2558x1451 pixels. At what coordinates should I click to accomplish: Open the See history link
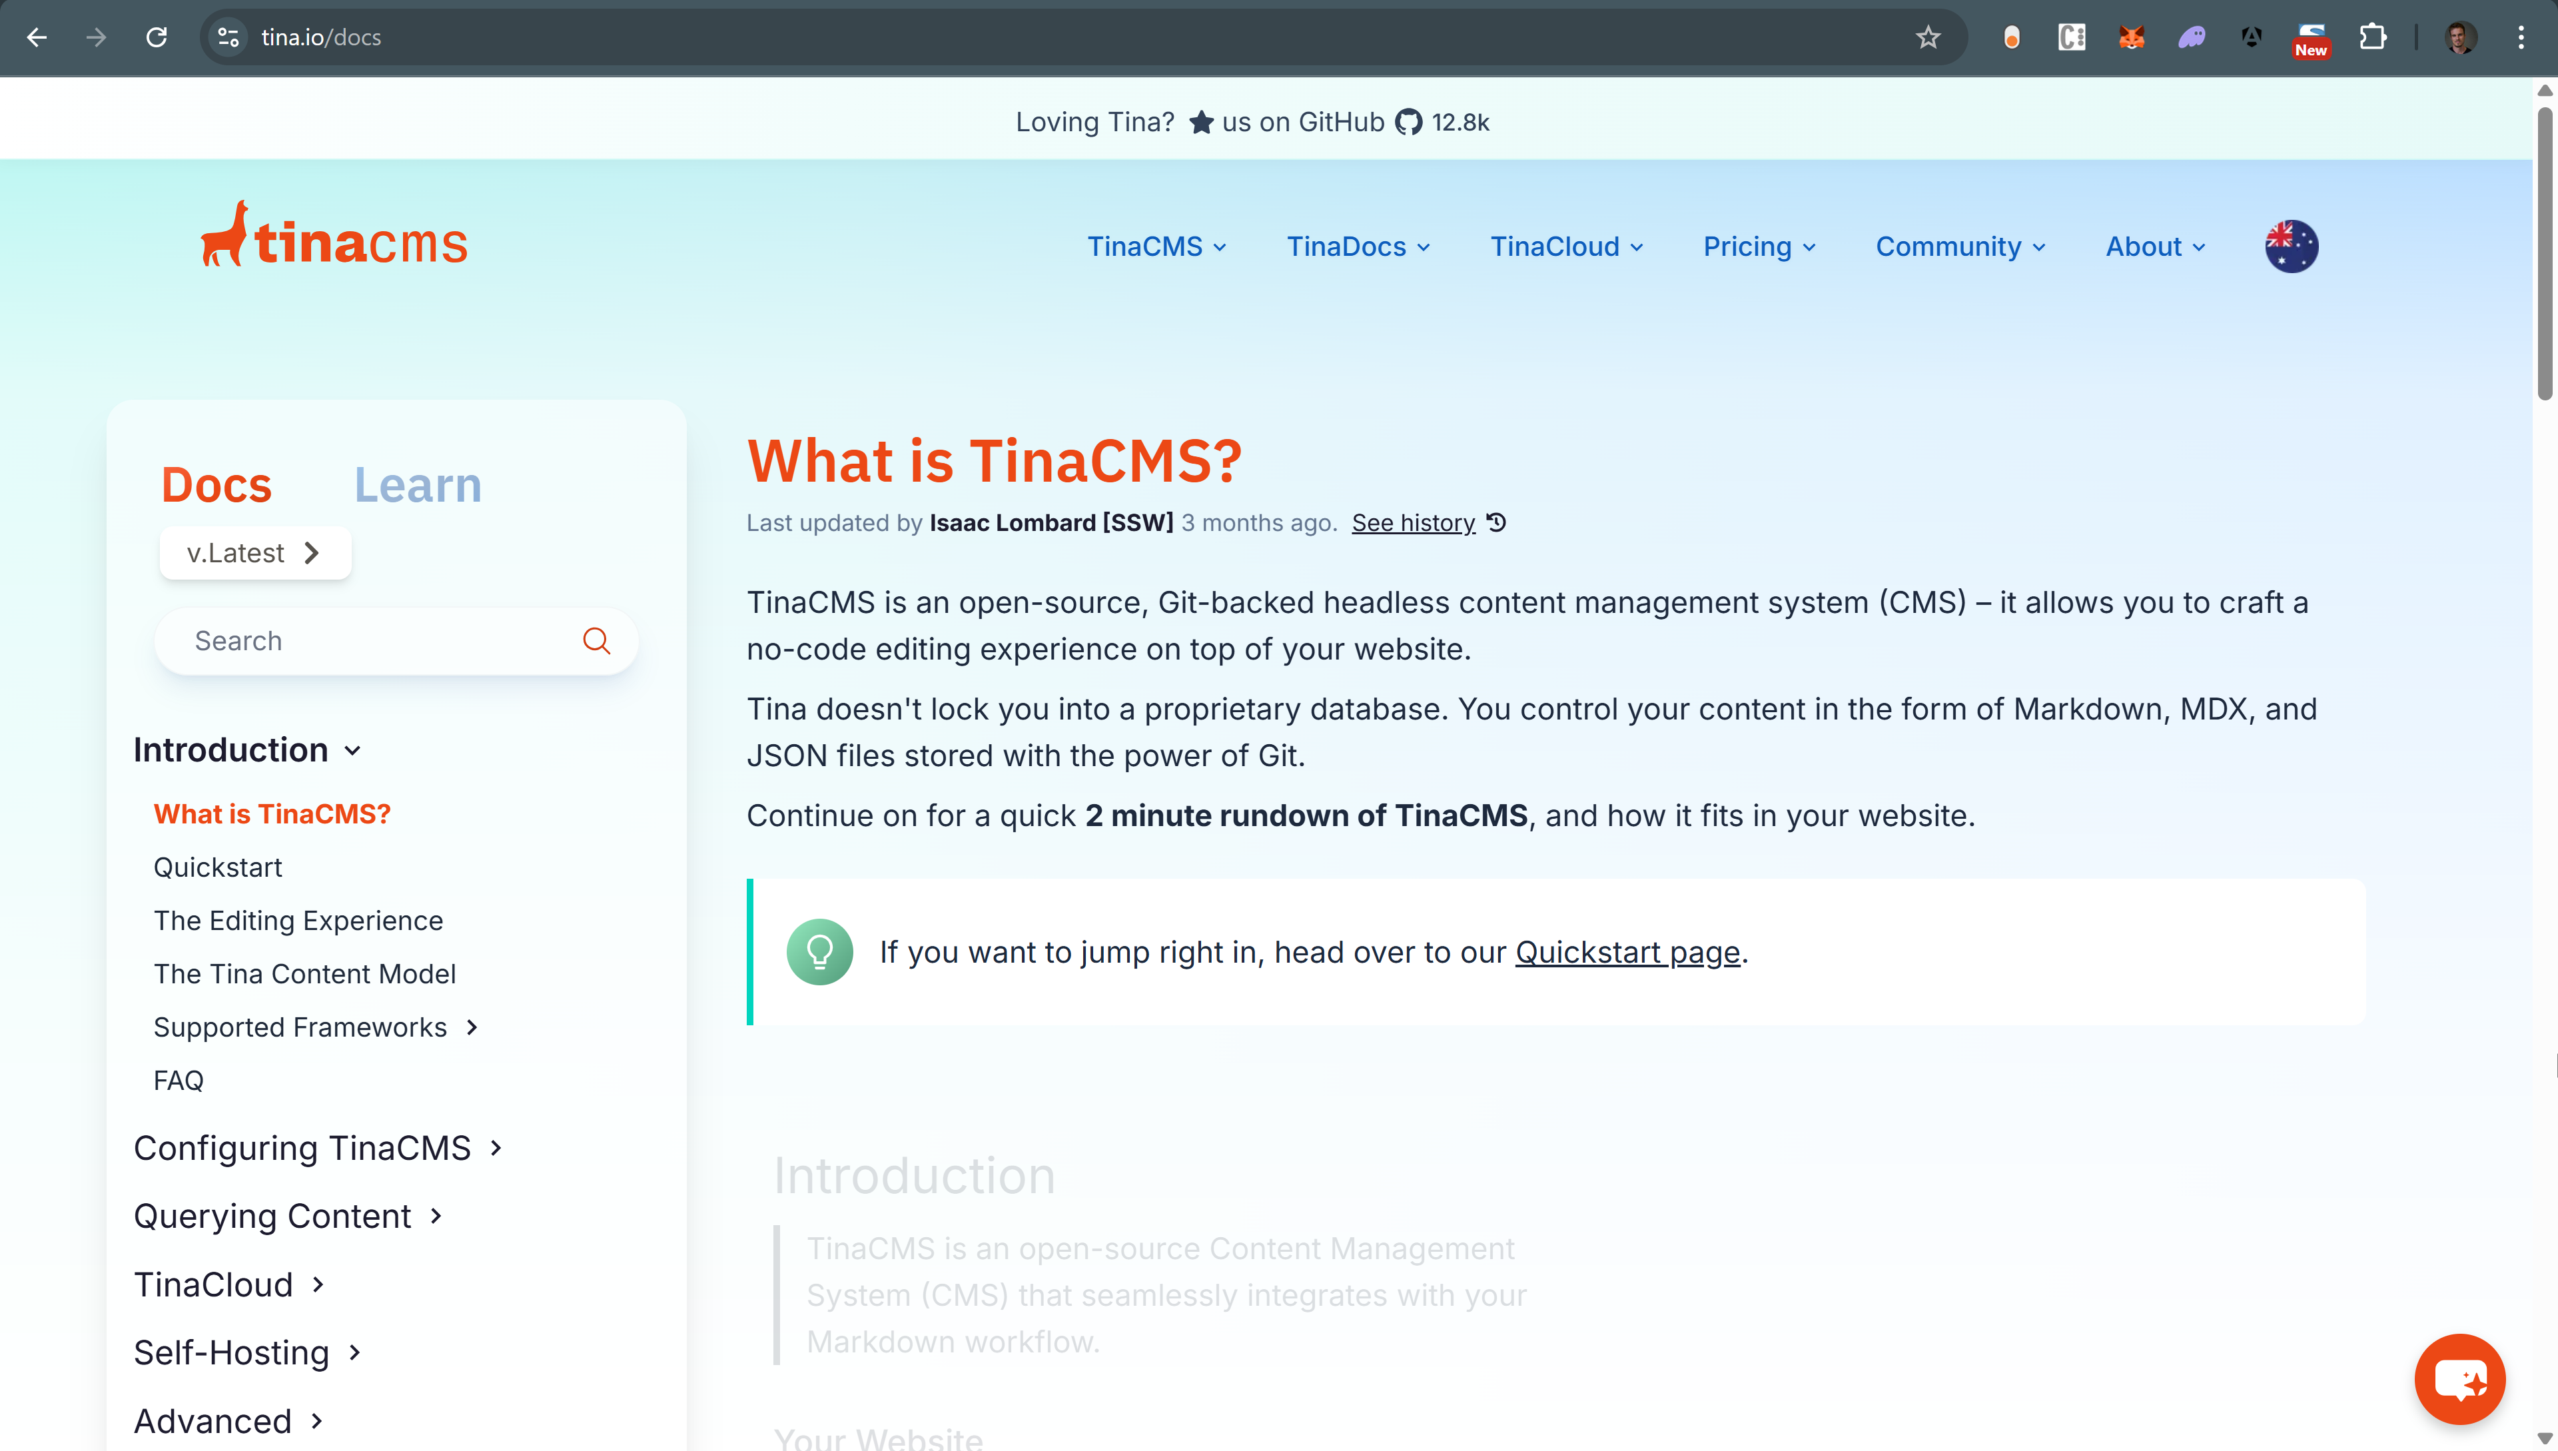[1412, 523]
